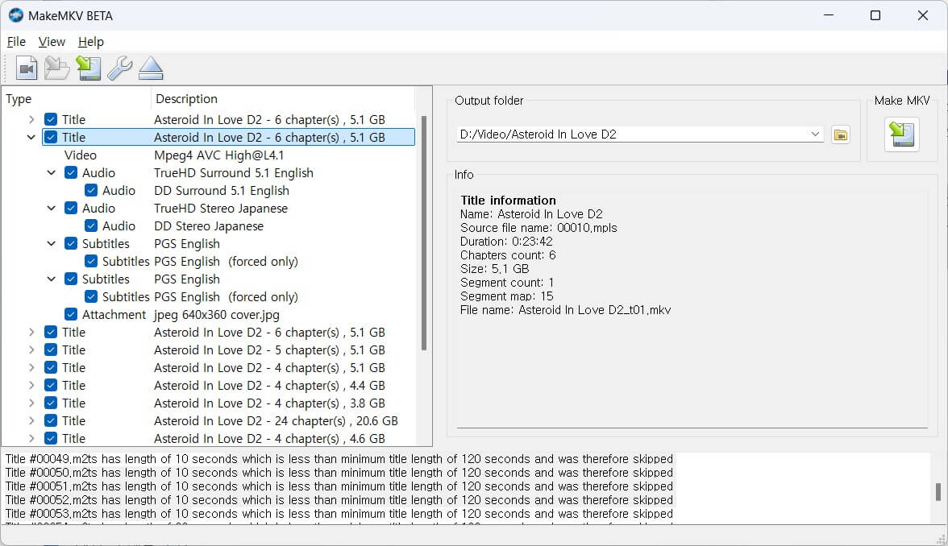Toggle the TrueHD Stereo Japanese audio checkbox
948x546 pixels.
pos(71,209)
